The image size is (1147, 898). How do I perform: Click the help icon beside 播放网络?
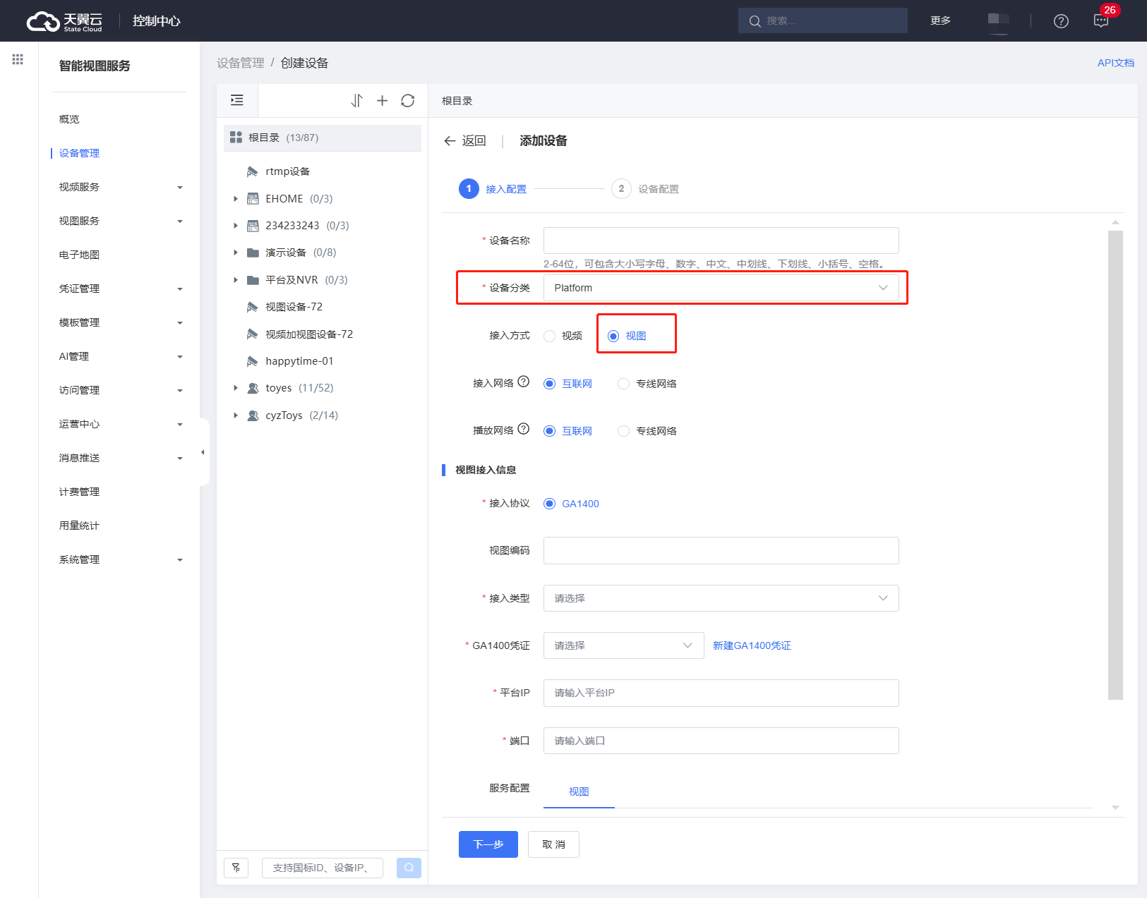[524, 429]
